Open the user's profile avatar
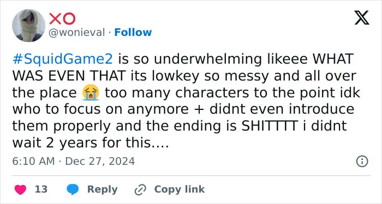 pos(28,26)
